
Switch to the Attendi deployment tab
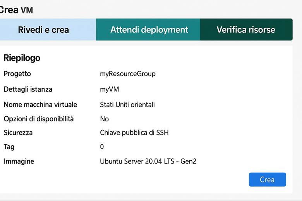[x=149, y=30]
